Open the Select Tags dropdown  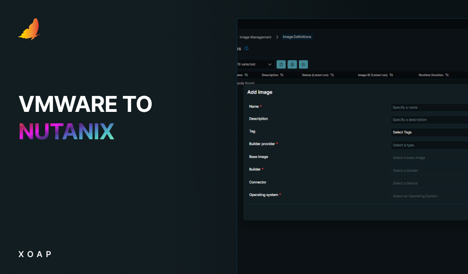(x=427, y=132)
